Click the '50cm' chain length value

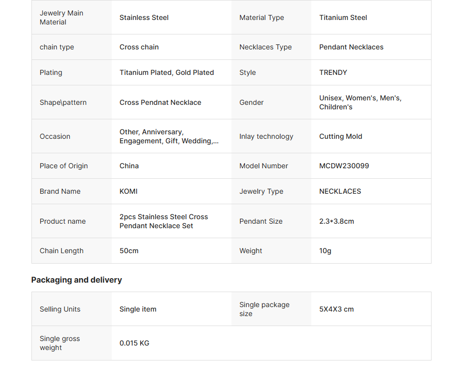pyautogui.click(x=129, y=251)
